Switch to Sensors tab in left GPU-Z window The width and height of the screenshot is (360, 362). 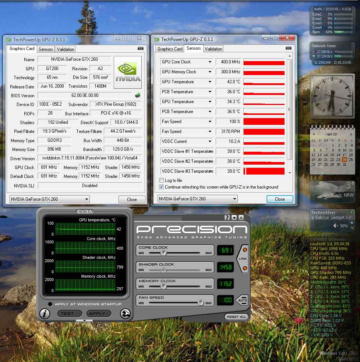tap(46, 49)
